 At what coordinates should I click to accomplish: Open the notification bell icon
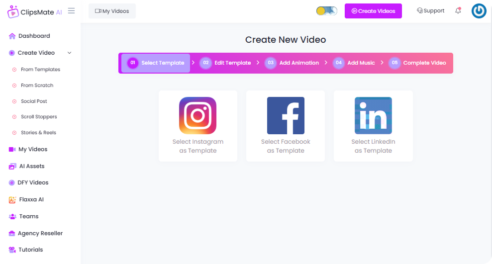(x=458, y=10)
